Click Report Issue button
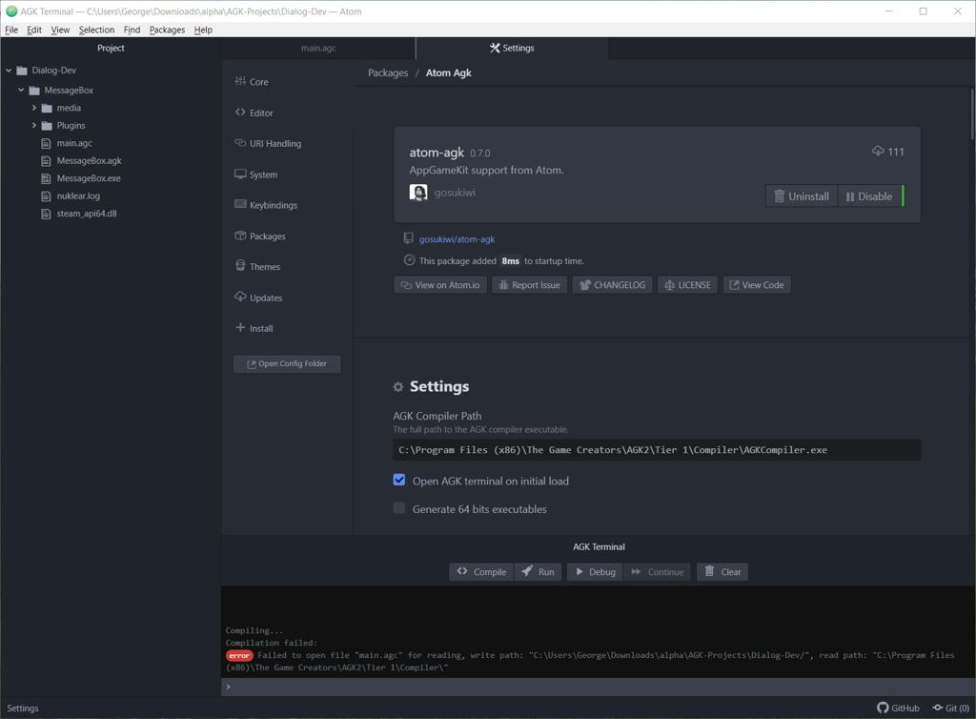 [530, 285]
